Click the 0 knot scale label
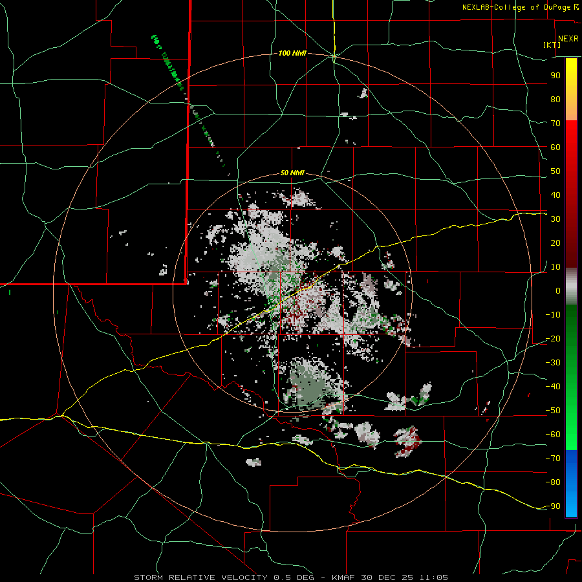 [558, 290]
